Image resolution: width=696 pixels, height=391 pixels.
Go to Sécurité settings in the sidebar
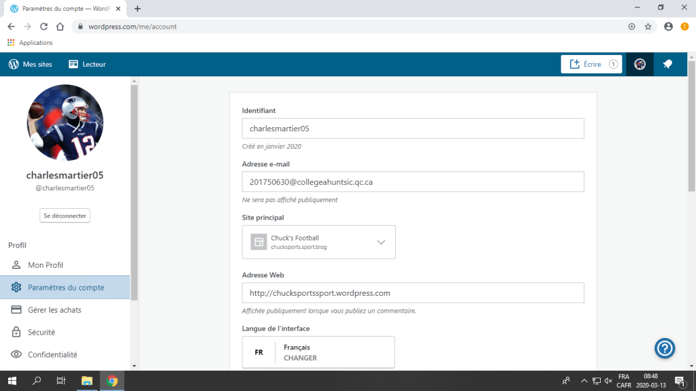point(41,333)
